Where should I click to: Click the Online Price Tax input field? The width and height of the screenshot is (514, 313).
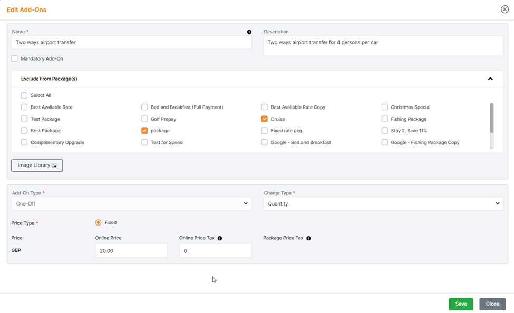215,251
